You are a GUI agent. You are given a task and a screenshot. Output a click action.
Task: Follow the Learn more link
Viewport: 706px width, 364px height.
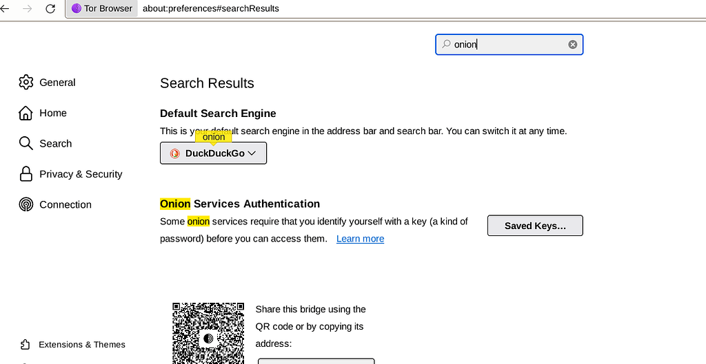point(360,239)
